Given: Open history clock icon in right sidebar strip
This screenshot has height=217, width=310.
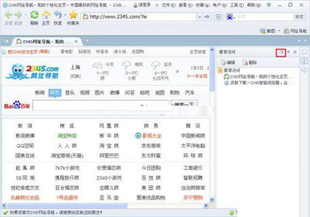Looking at the screenshot, I should coord(304,69).
